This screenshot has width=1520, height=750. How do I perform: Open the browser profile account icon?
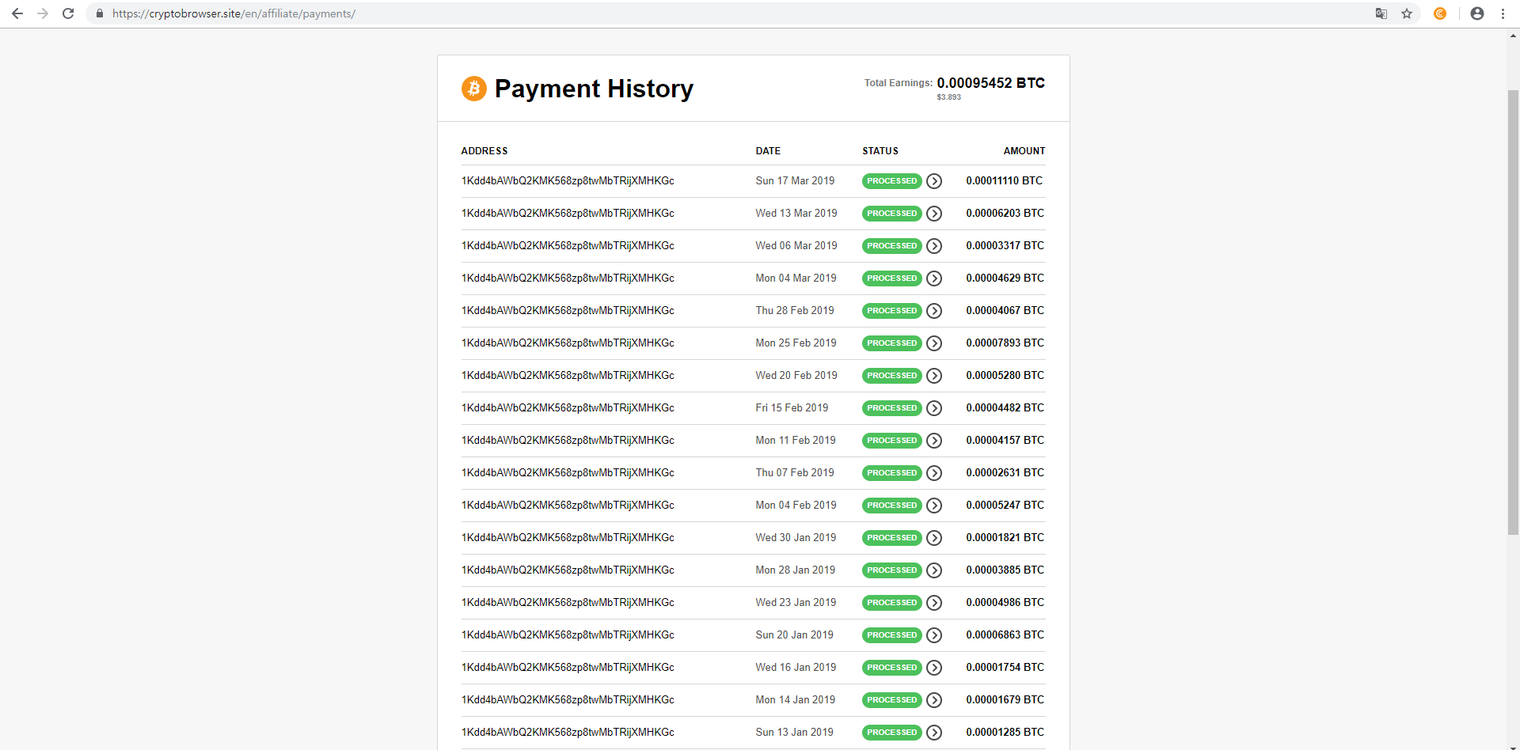(1477, 13)
